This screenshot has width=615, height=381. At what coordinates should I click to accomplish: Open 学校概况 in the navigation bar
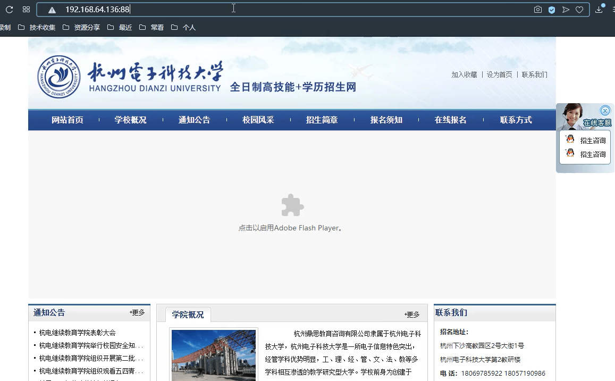pos(131,120)
